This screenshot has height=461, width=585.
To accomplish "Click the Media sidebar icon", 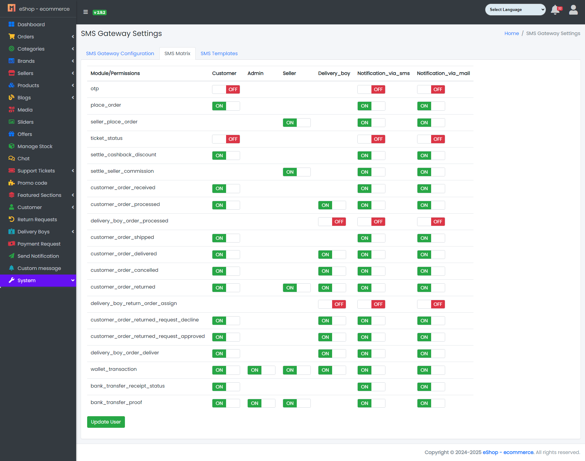I will (x=12, y=110).
